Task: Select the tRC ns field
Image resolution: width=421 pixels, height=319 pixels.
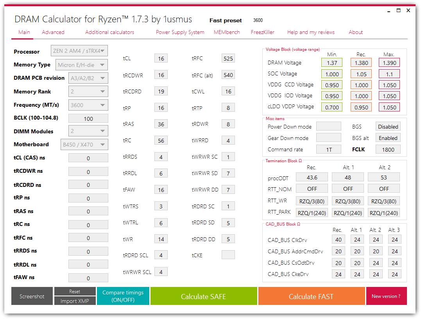Action: (88, 225)
